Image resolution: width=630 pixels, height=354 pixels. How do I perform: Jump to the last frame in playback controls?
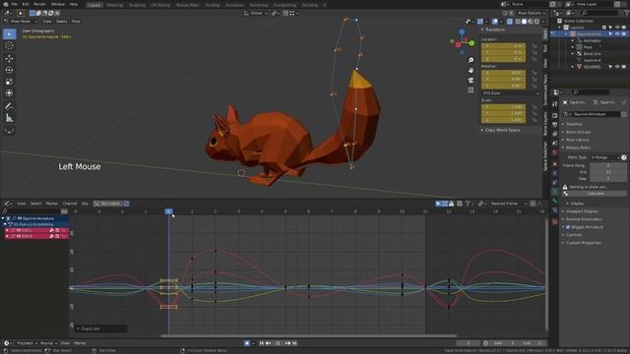coord(294,343)
